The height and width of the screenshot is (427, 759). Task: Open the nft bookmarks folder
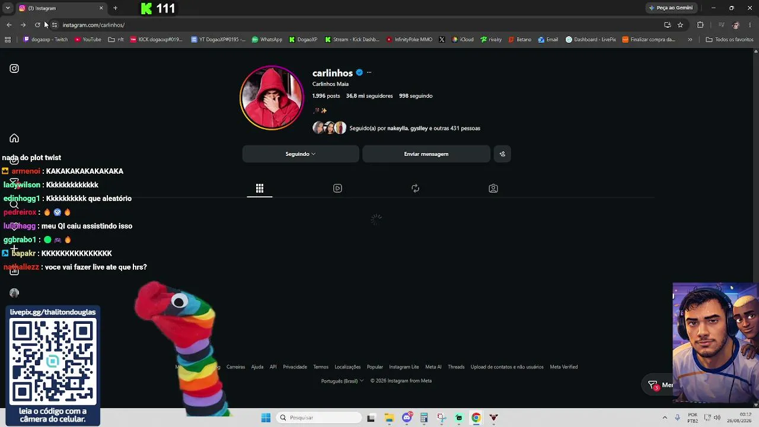click(116, 40)
